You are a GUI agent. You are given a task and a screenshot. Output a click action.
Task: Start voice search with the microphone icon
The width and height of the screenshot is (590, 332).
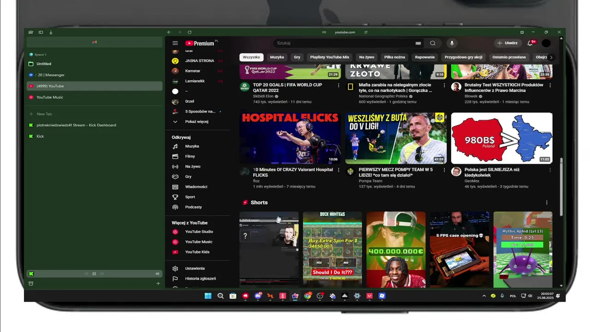pyautogui.click(x=452, y=43)
